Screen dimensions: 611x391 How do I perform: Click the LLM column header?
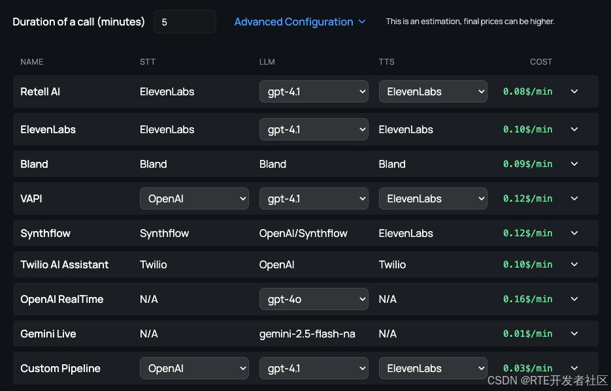pyautogui.click(x=267, y=62)
